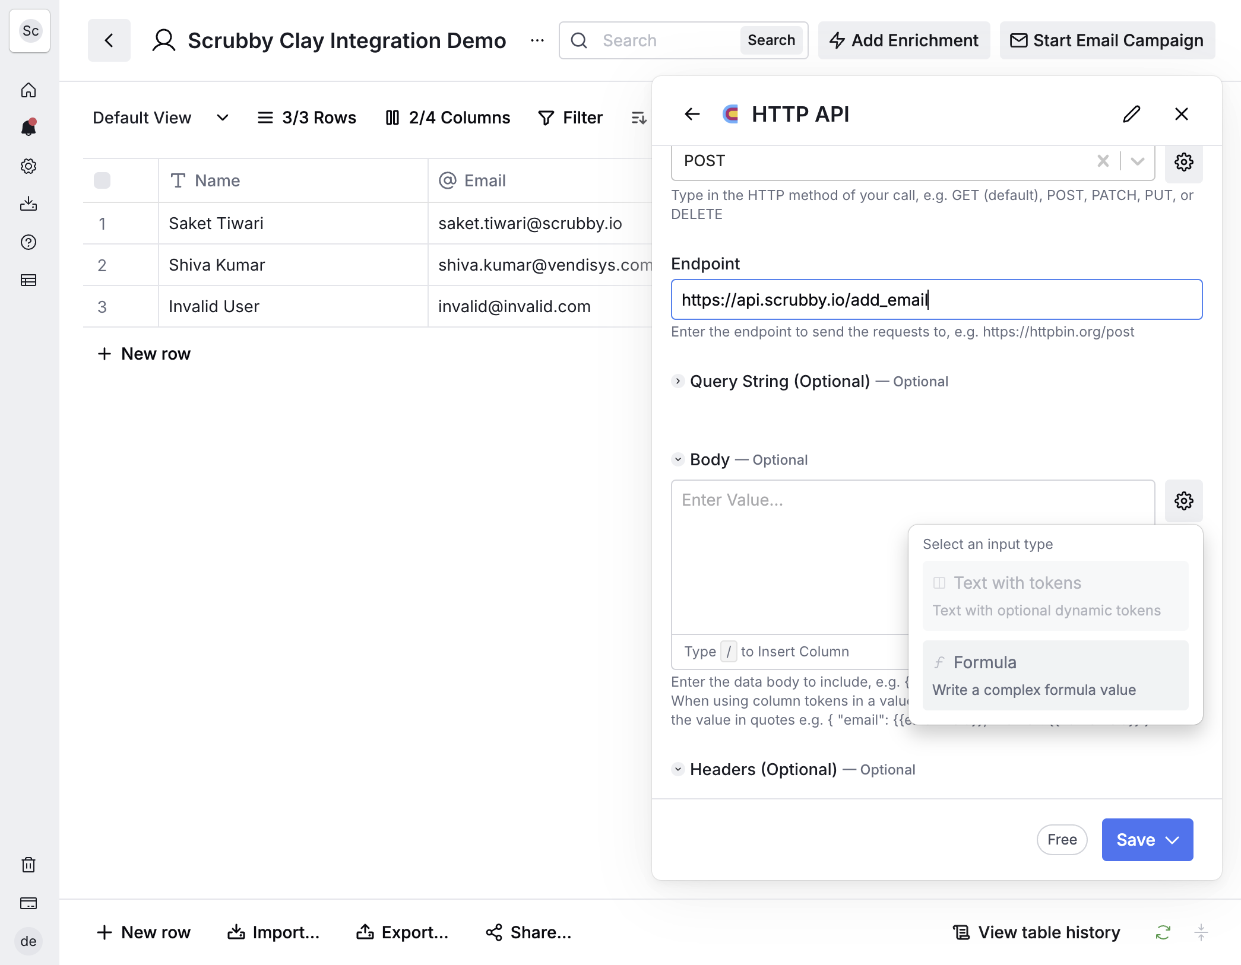Viewport: 1241px width, 965px height.
Task: Open the Default View dropdown
Action: click(x=160, y=118)
